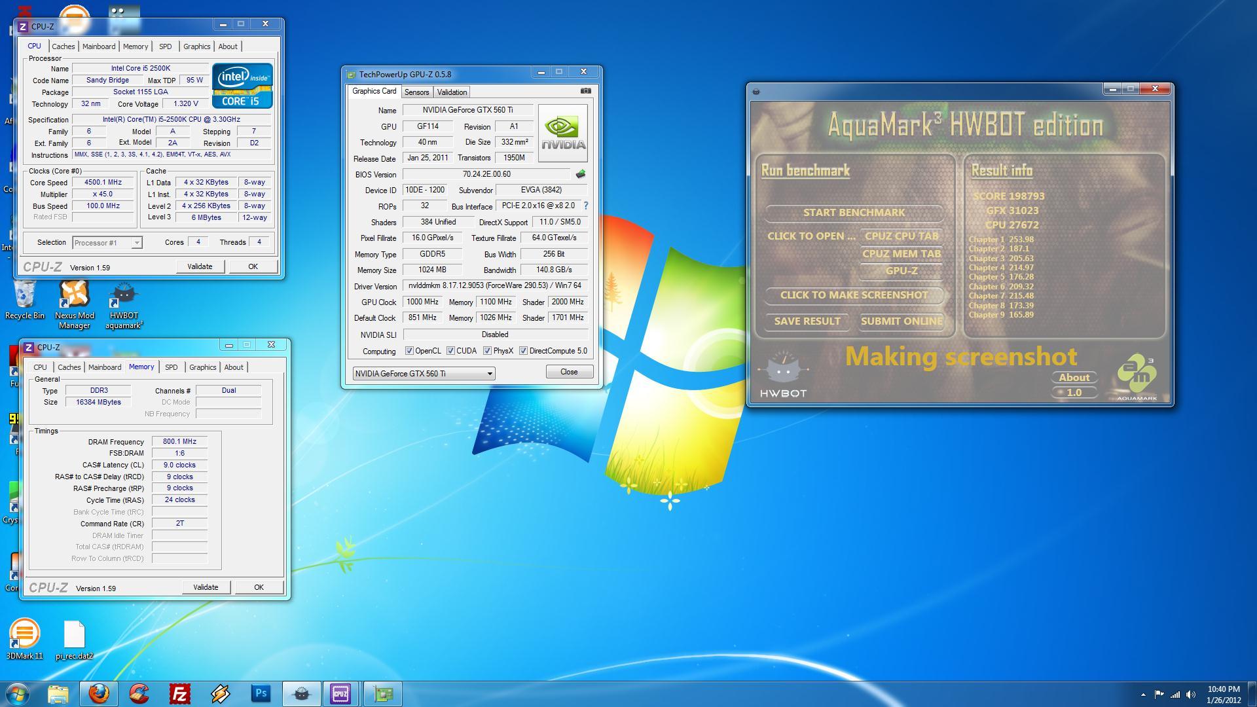The height and width of the screenshot is (707, 1257).
Task: Click the Intel Core i5 logo in CPU-Z
Action: click(x=242, y=86)
